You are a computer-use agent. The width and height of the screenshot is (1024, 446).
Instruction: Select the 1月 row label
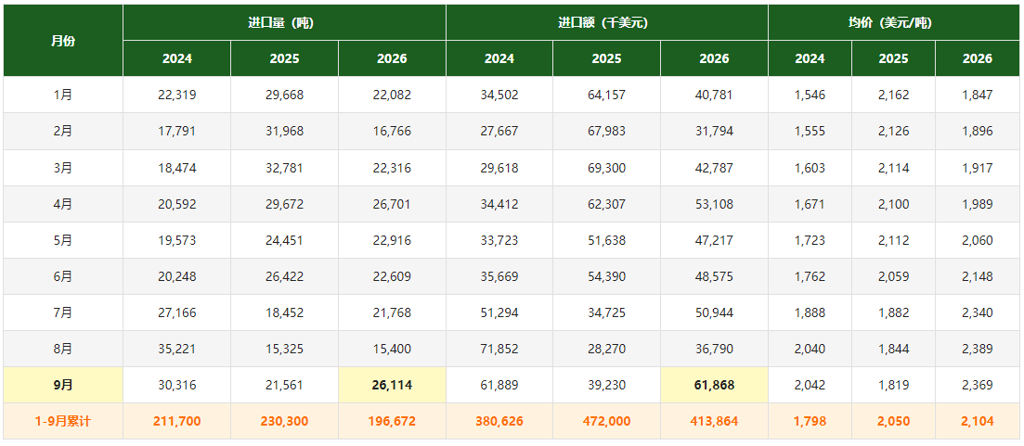point(63,95)
